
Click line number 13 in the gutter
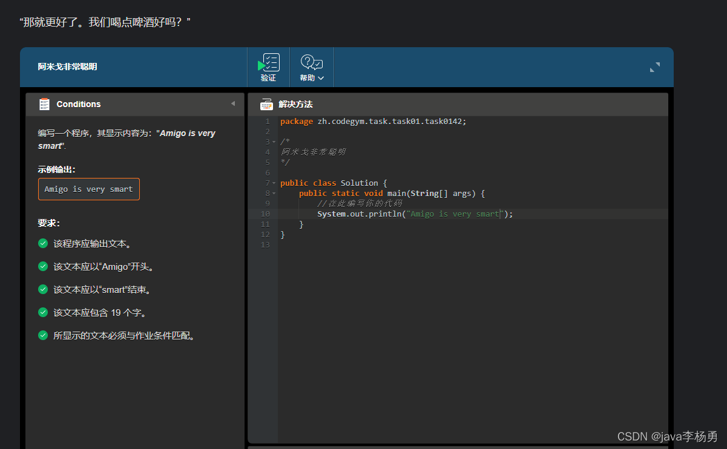[265, 244]
